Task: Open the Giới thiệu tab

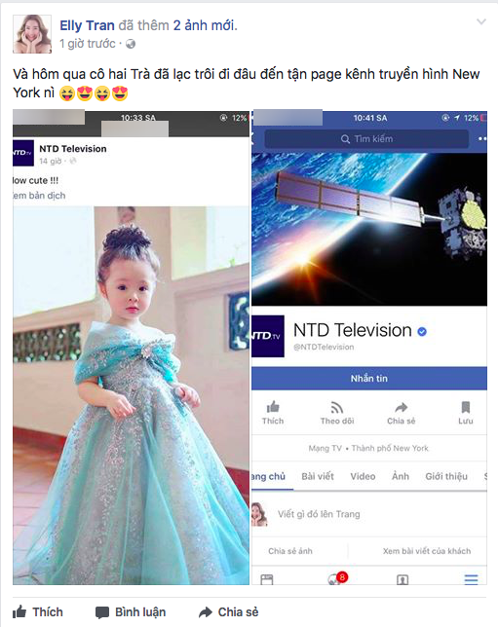Action: click(x=446, y=476)
